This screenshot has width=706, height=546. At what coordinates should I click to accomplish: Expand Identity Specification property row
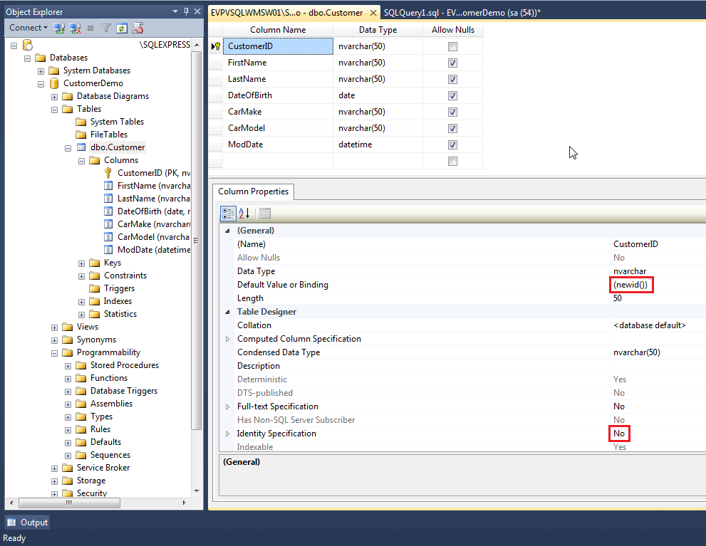[x=227, y=433]
